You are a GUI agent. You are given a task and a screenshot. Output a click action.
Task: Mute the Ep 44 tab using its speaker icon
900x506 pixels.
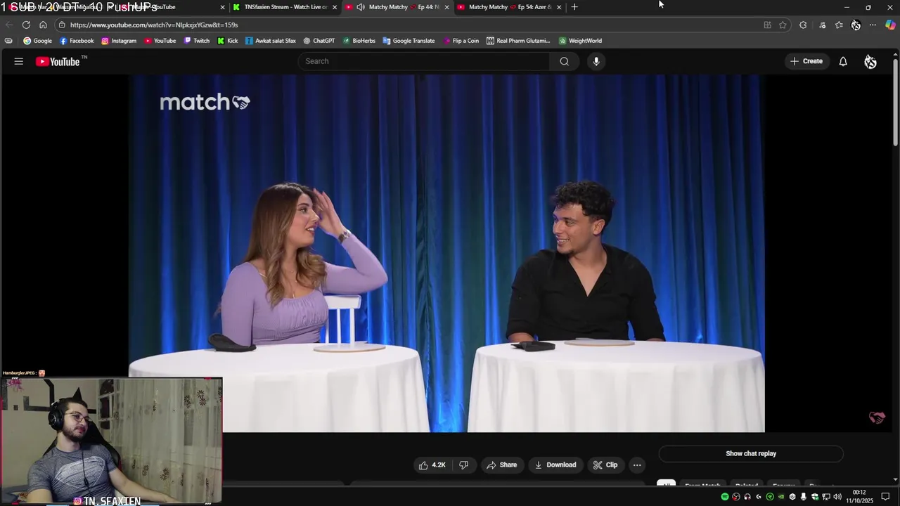point(361,7)
